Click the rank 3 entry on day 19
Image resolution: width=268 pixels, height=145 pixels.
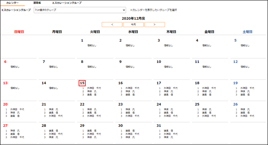[245, 95]
